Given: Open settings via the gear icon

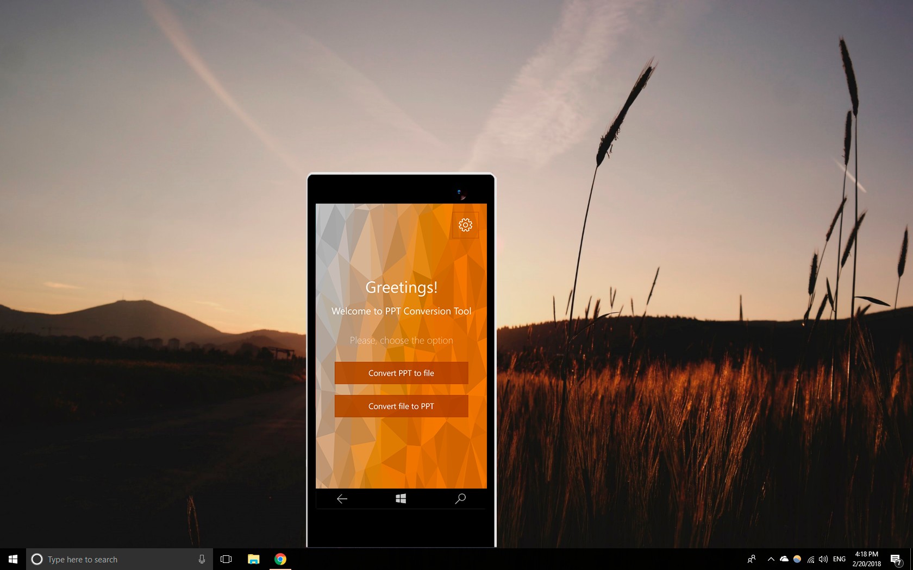Looking at the screenshot, I should coord(465,225).
